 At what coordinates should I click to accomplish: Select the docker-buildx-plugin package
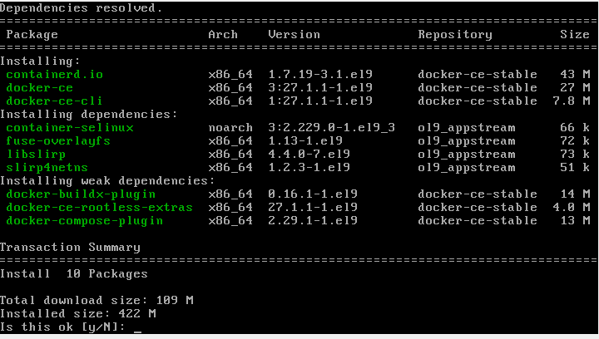point(81,194)
